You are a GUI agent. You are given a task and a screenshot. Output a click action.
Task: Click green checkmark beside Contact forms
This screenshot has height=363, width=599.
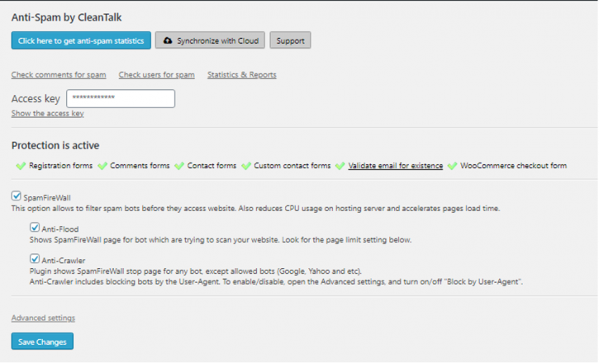(x=179, y=166)
